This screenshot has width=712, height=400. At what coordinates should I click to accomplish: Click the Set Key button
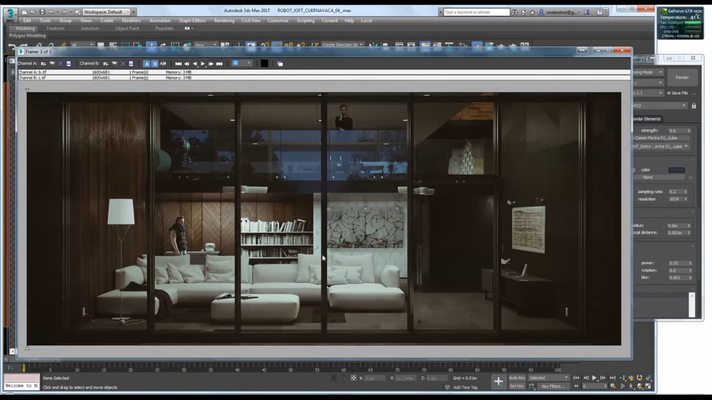517,386
